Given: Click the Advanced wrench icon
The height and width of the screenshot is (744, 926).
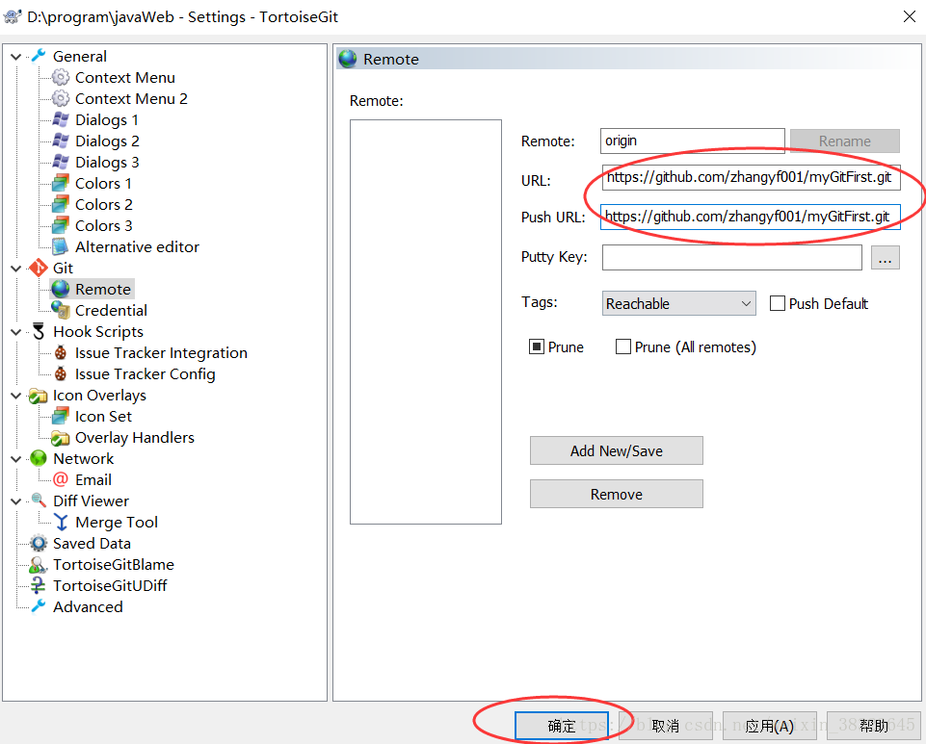Looking at the screenshot, I should (x=39, y=606).
